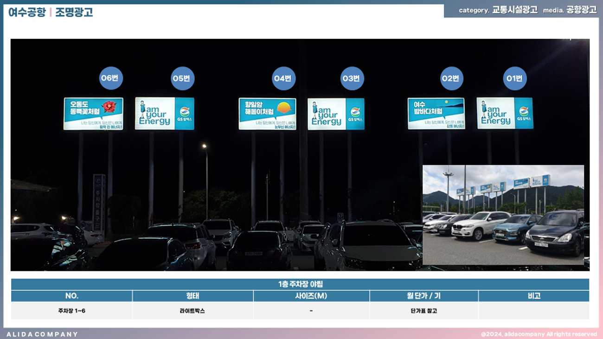The image size is (603, 339).
Task: Click the 형태 column header
Action: pos(192,296)
